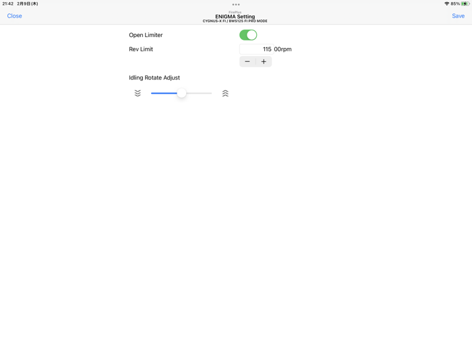Save the ENIGMA settings
Screen dimensions: 472x354
[458, 16]
